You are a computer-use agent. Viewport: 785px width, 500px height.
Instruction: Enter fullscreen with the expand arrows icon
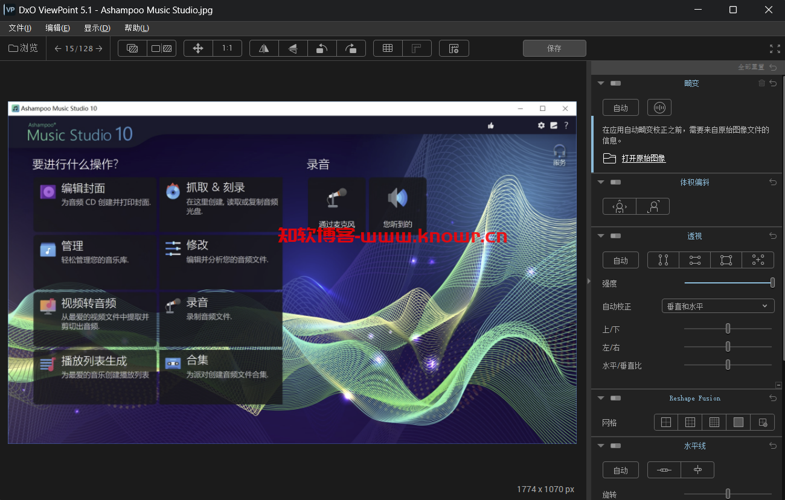pos(775,49)
